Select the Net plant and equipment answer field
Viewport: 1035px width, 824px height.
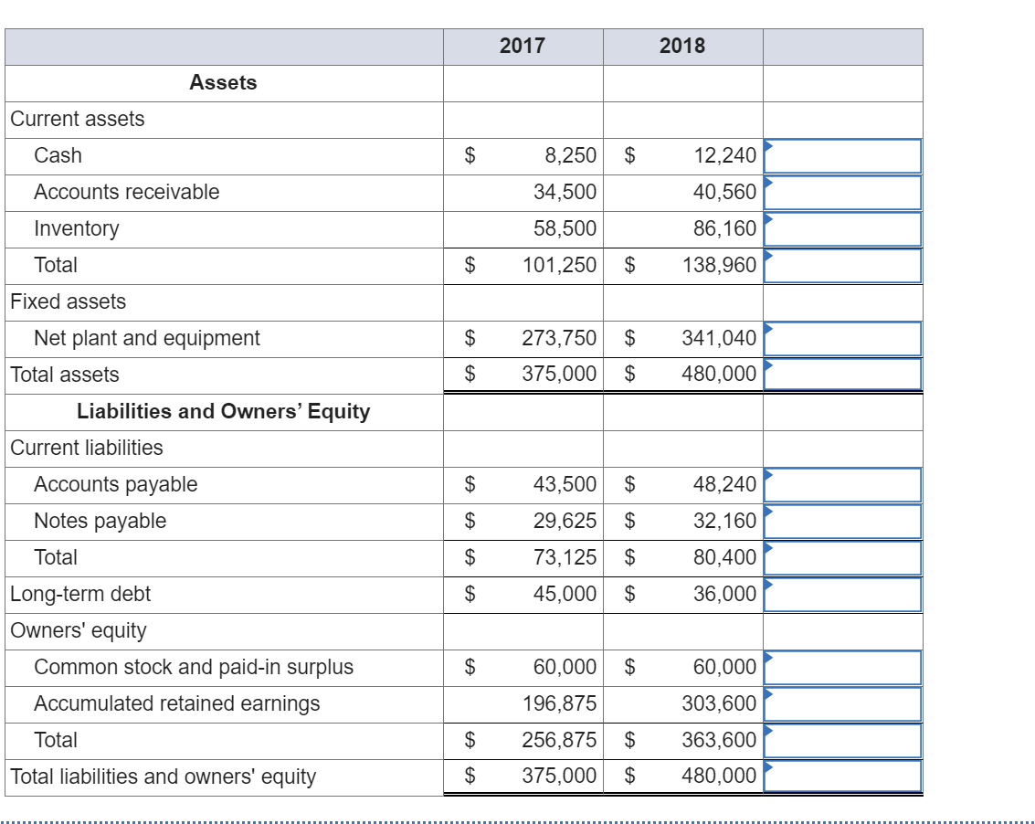[x=842, y=338]
